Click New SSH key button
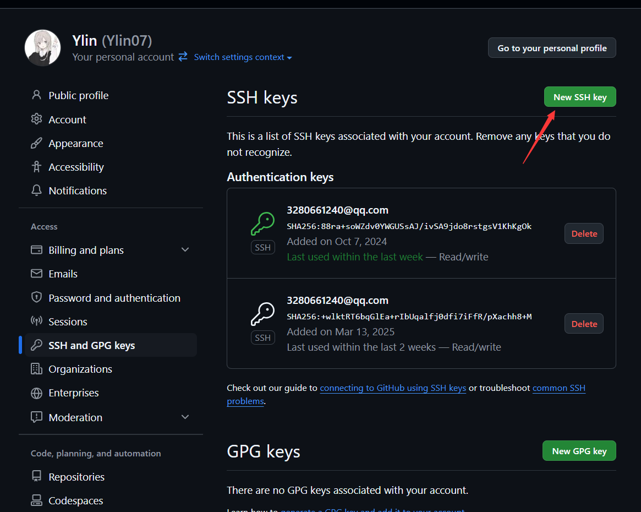 [580, 97]
